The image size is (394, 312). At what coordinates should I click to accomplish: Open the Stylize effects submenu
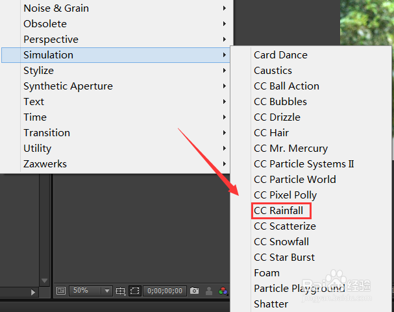coord(116,71)
